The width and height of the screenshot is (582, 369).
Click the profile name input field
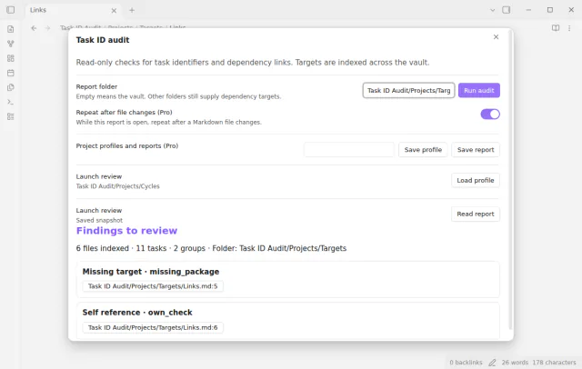349,150
